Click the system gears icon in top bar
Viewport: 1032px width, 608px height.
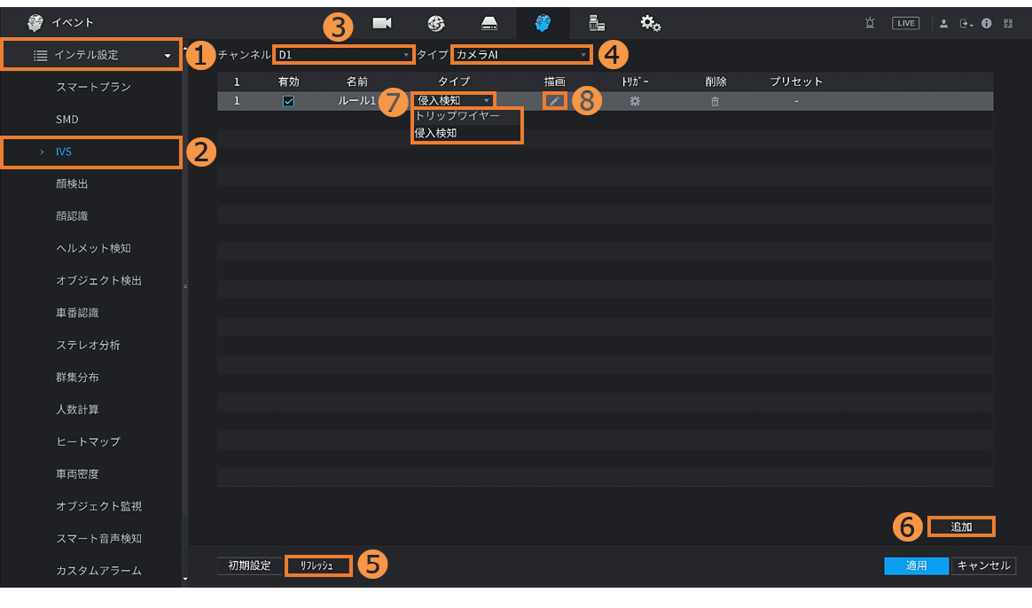(651, 23)
